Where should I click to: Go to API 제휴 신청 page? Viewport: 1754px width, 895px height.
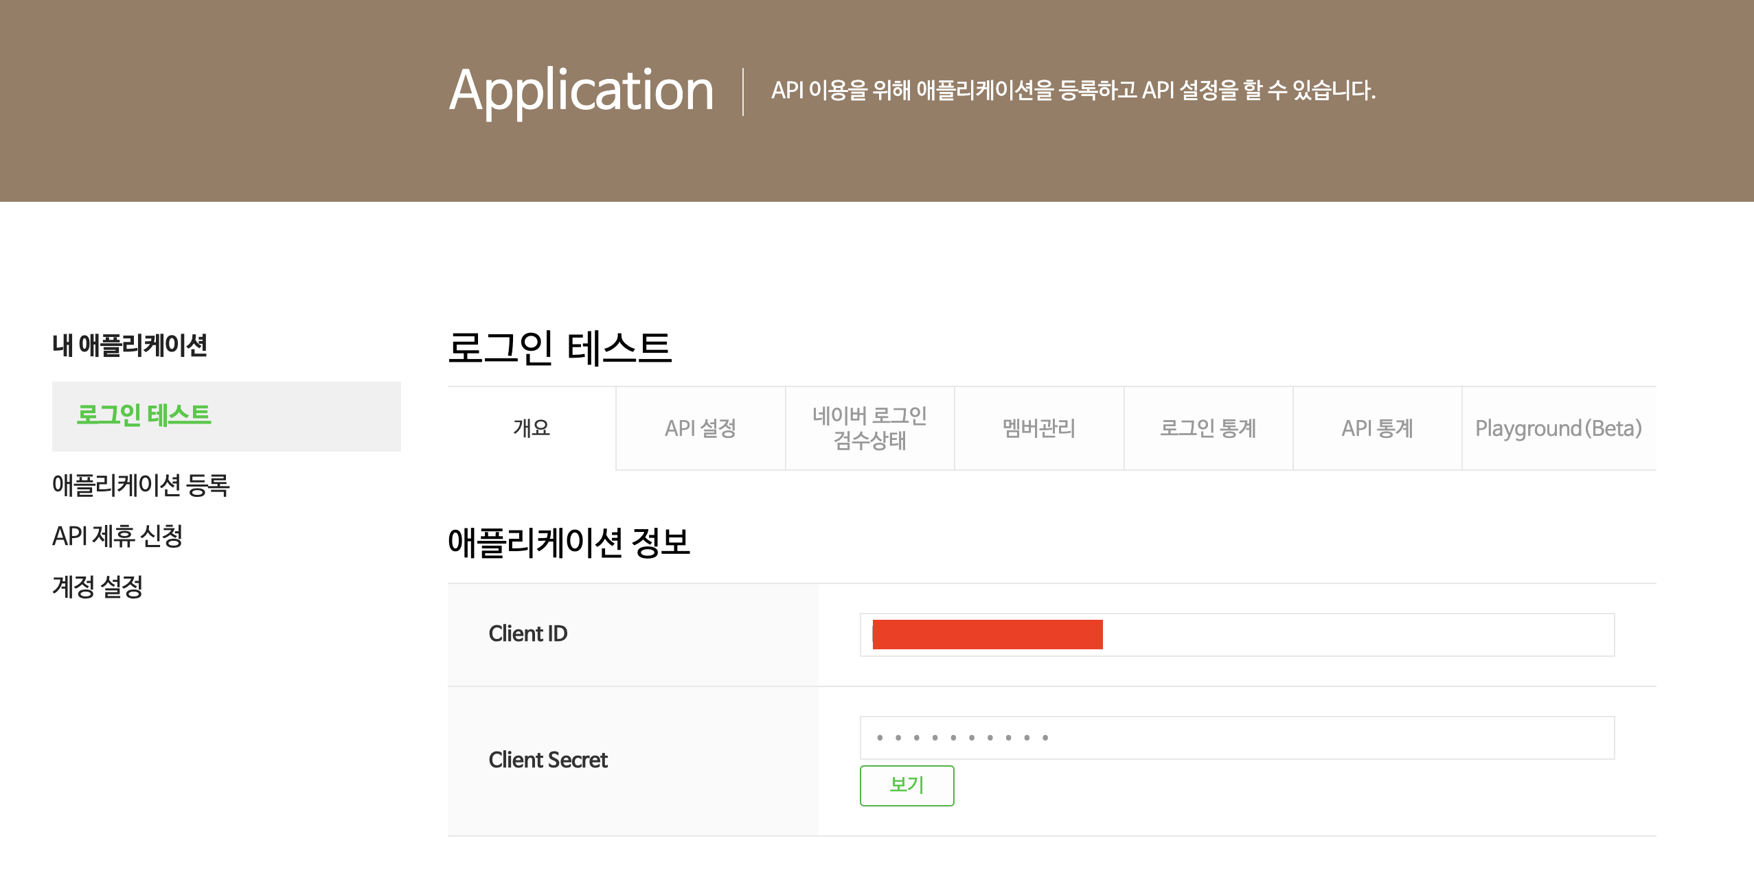tap(117, 536)
